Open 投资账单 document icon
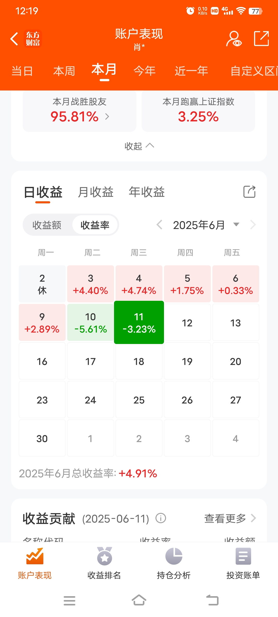This screenshot has width=278, height=617. click(243, 556)
